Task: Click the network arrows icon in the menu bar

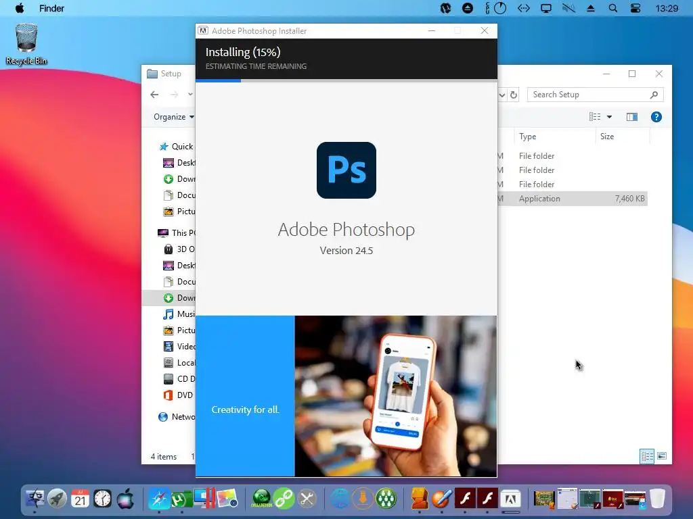Action: tap(524, 8)
